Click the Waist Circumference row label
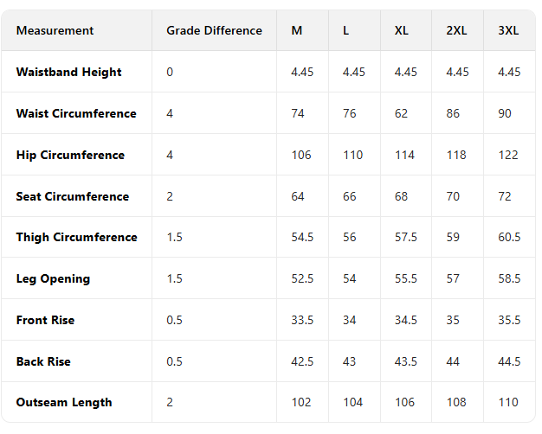The image size is (542, 434). [x=76, y=113]
